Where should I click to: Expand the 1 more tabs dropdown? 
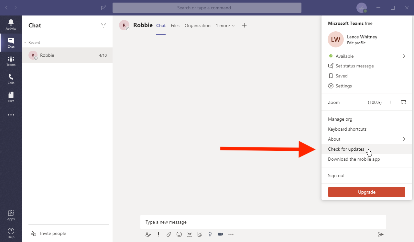(225, 25)
